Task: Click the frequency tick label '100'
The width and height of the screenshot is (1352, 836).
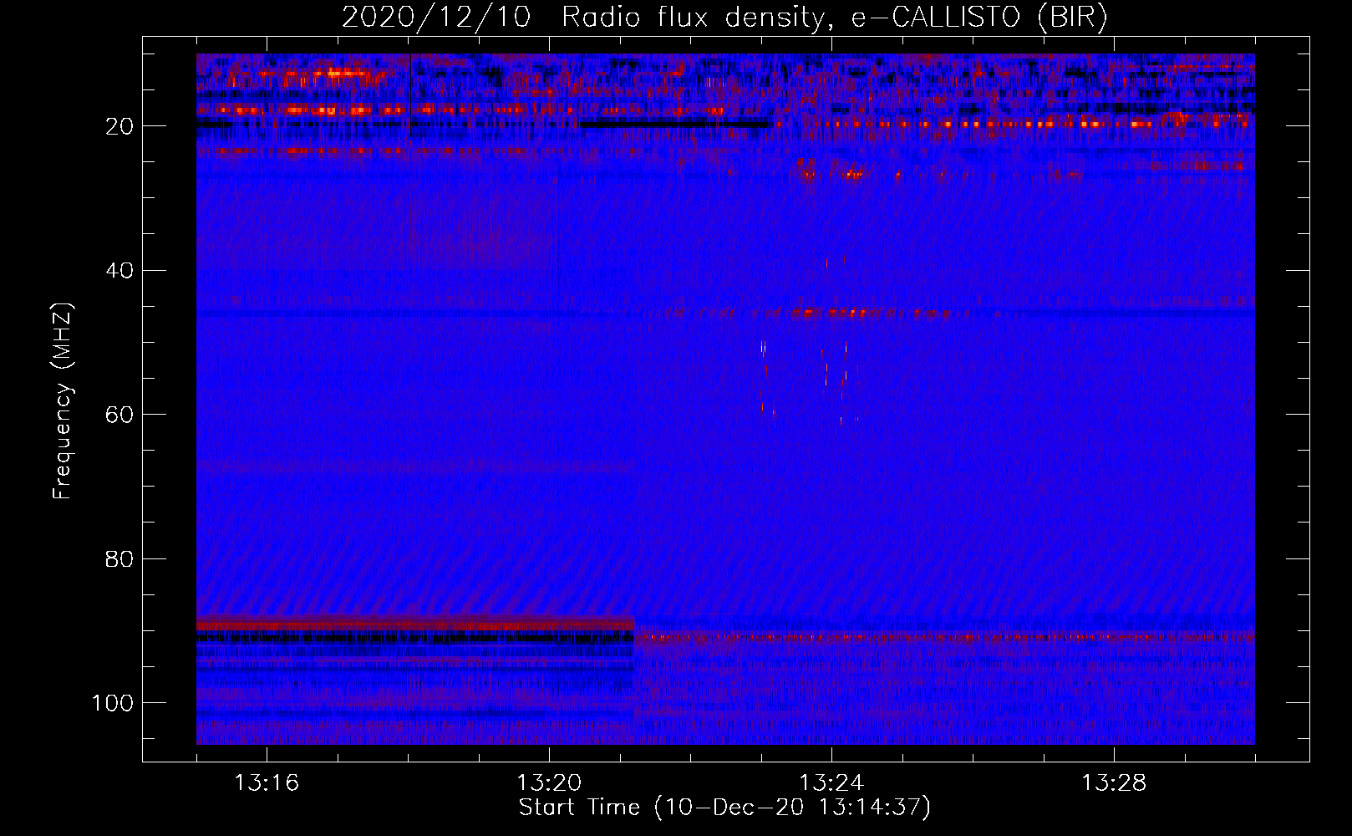Action: (112, 703)
